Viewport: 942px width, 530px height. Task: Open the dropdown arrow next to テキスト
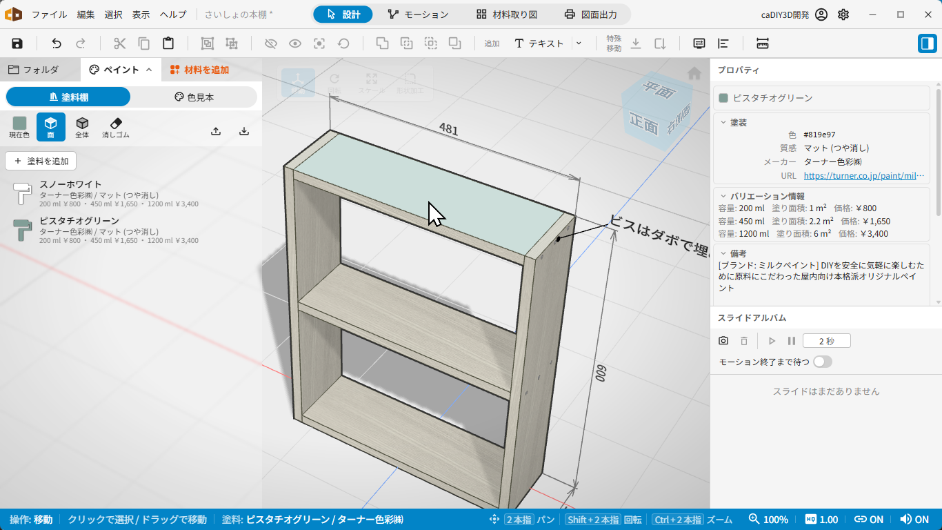579,43
